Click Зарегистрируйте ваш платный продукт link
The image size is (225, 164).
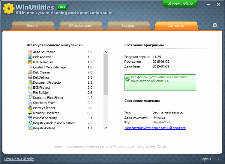coord(155,128)
